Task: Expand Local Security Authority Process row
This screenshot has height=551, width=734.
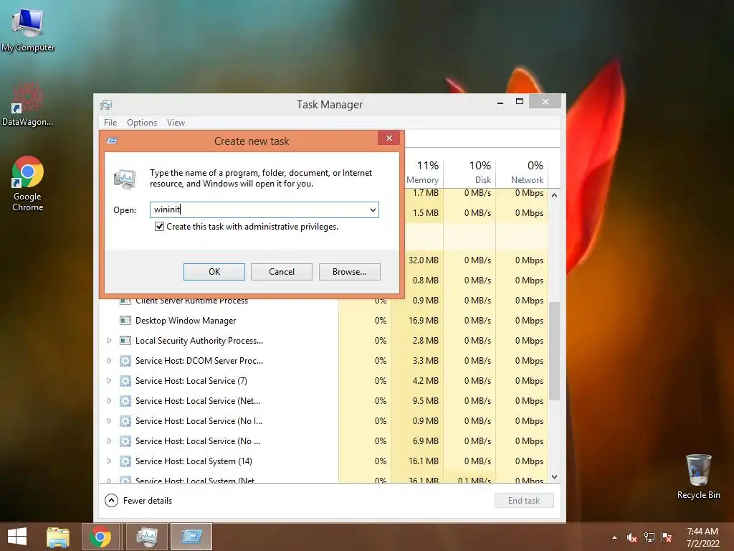Action: click(x=109, y=341)
